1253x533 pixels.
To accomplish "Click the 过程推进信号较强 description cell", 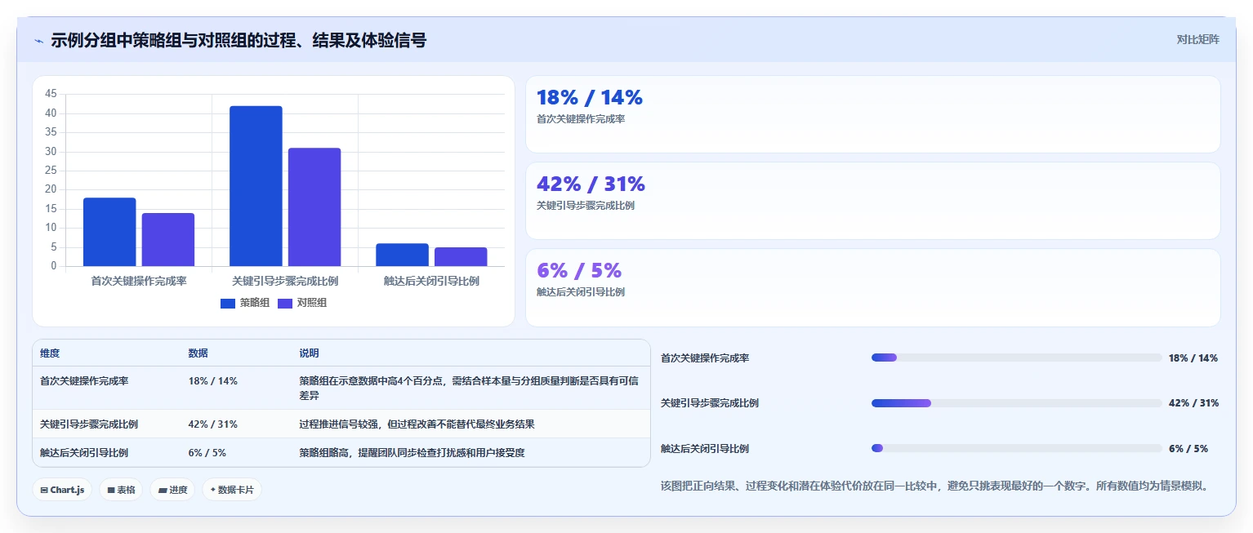I will 417,424.
